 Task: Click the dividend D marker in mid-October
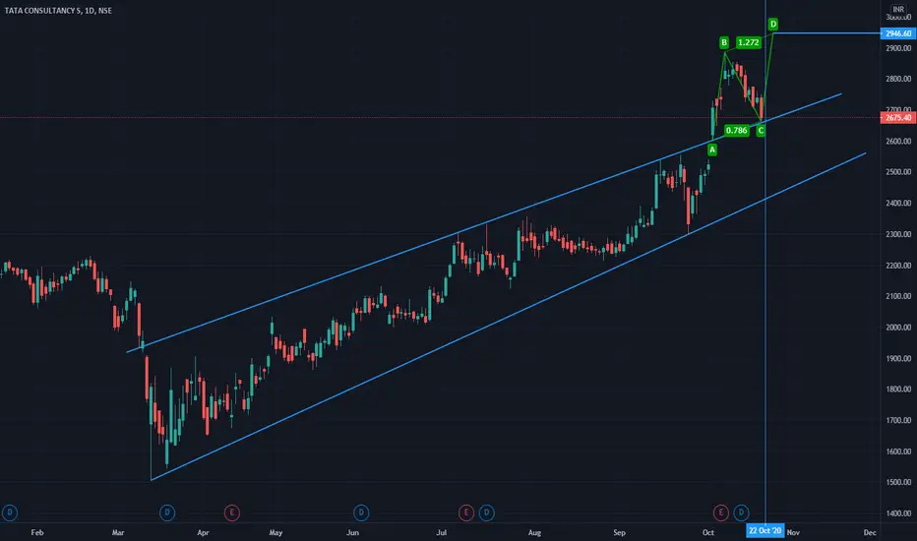[741, 512]
